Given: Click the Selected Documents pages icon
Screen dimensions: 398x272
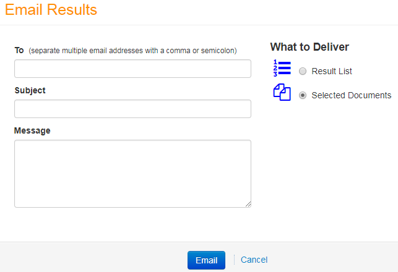Looking at the screenshot, I should coord(282,92).
